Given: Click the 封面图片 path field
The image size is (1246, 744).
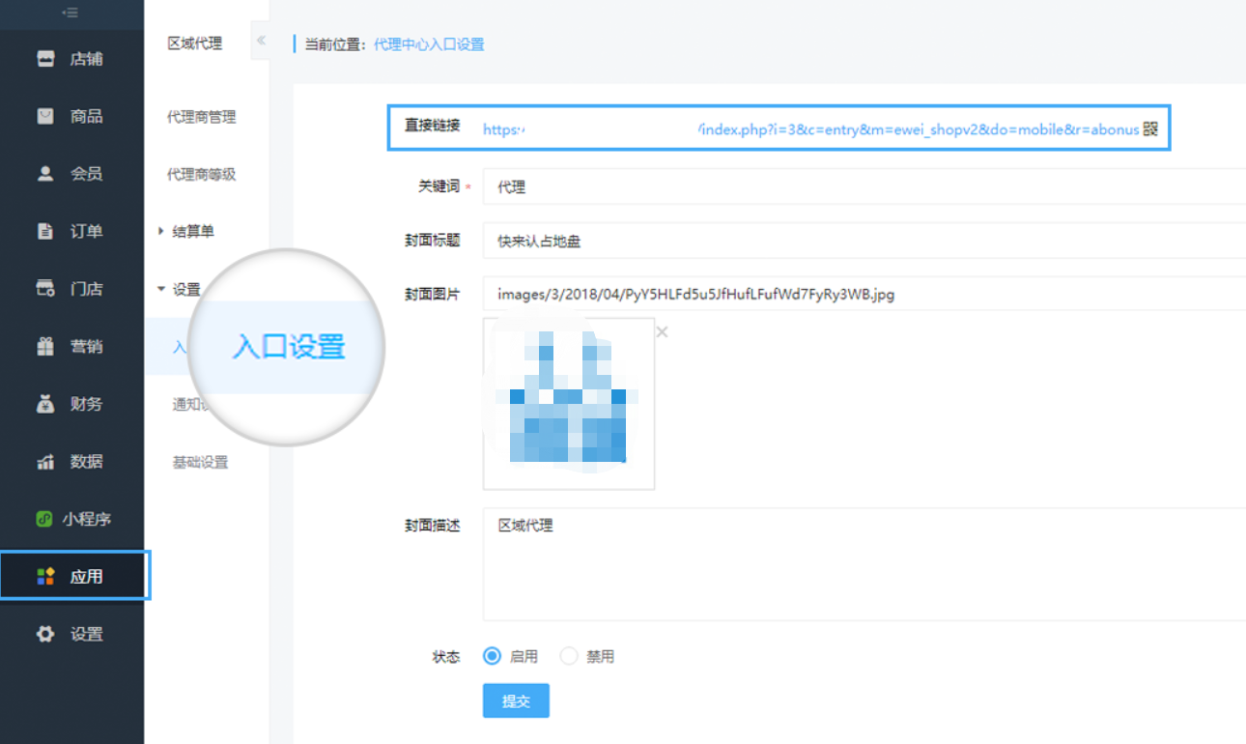Looking at the screenshot, I should (x=864, y=294).
